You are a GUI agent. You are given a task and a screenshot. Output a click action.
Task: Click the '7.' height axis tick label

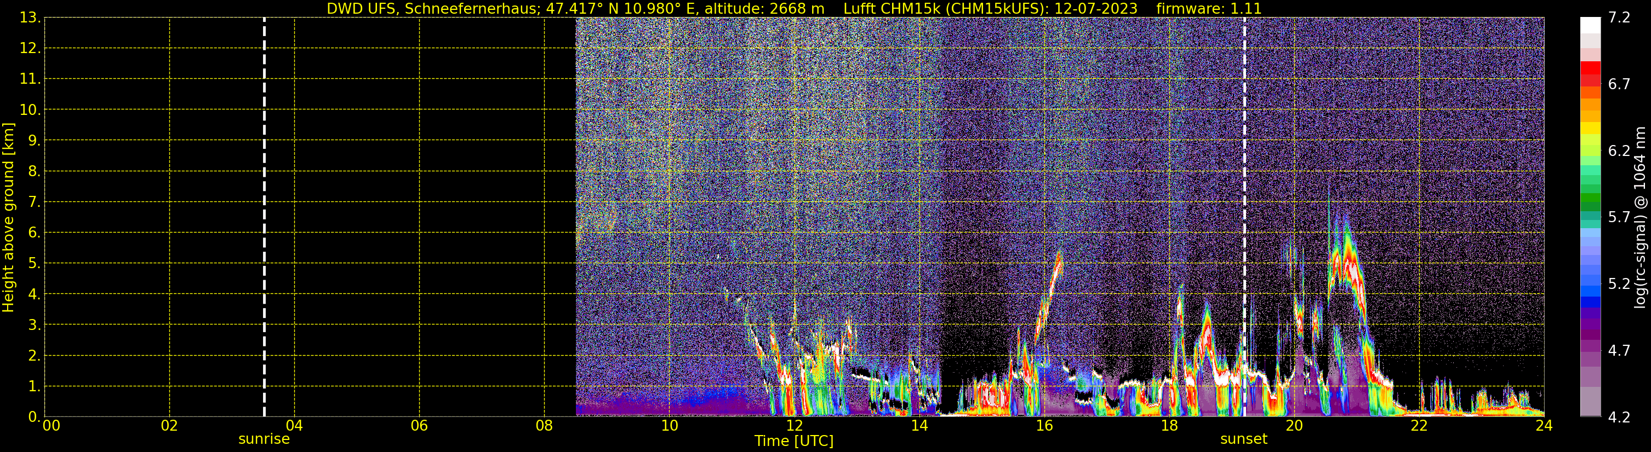[x=34, y=202]
